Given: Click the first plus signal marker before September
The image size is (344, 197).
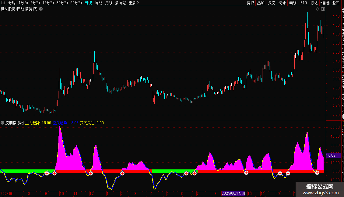Looking at the screenshot, I should tap(47, 173).
